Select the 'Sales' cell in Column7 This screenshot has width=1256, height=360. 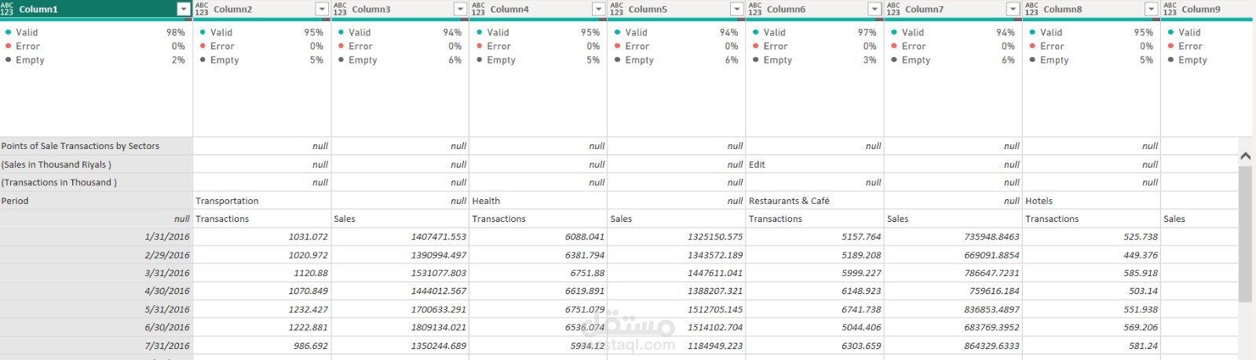point(953,219)
